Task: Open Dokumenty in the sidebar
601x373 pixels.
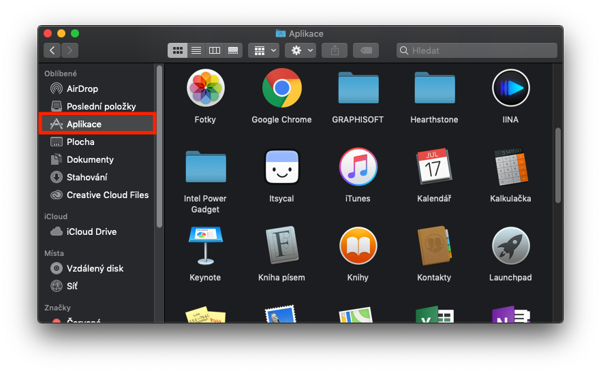Action: (x=97, y=159)
